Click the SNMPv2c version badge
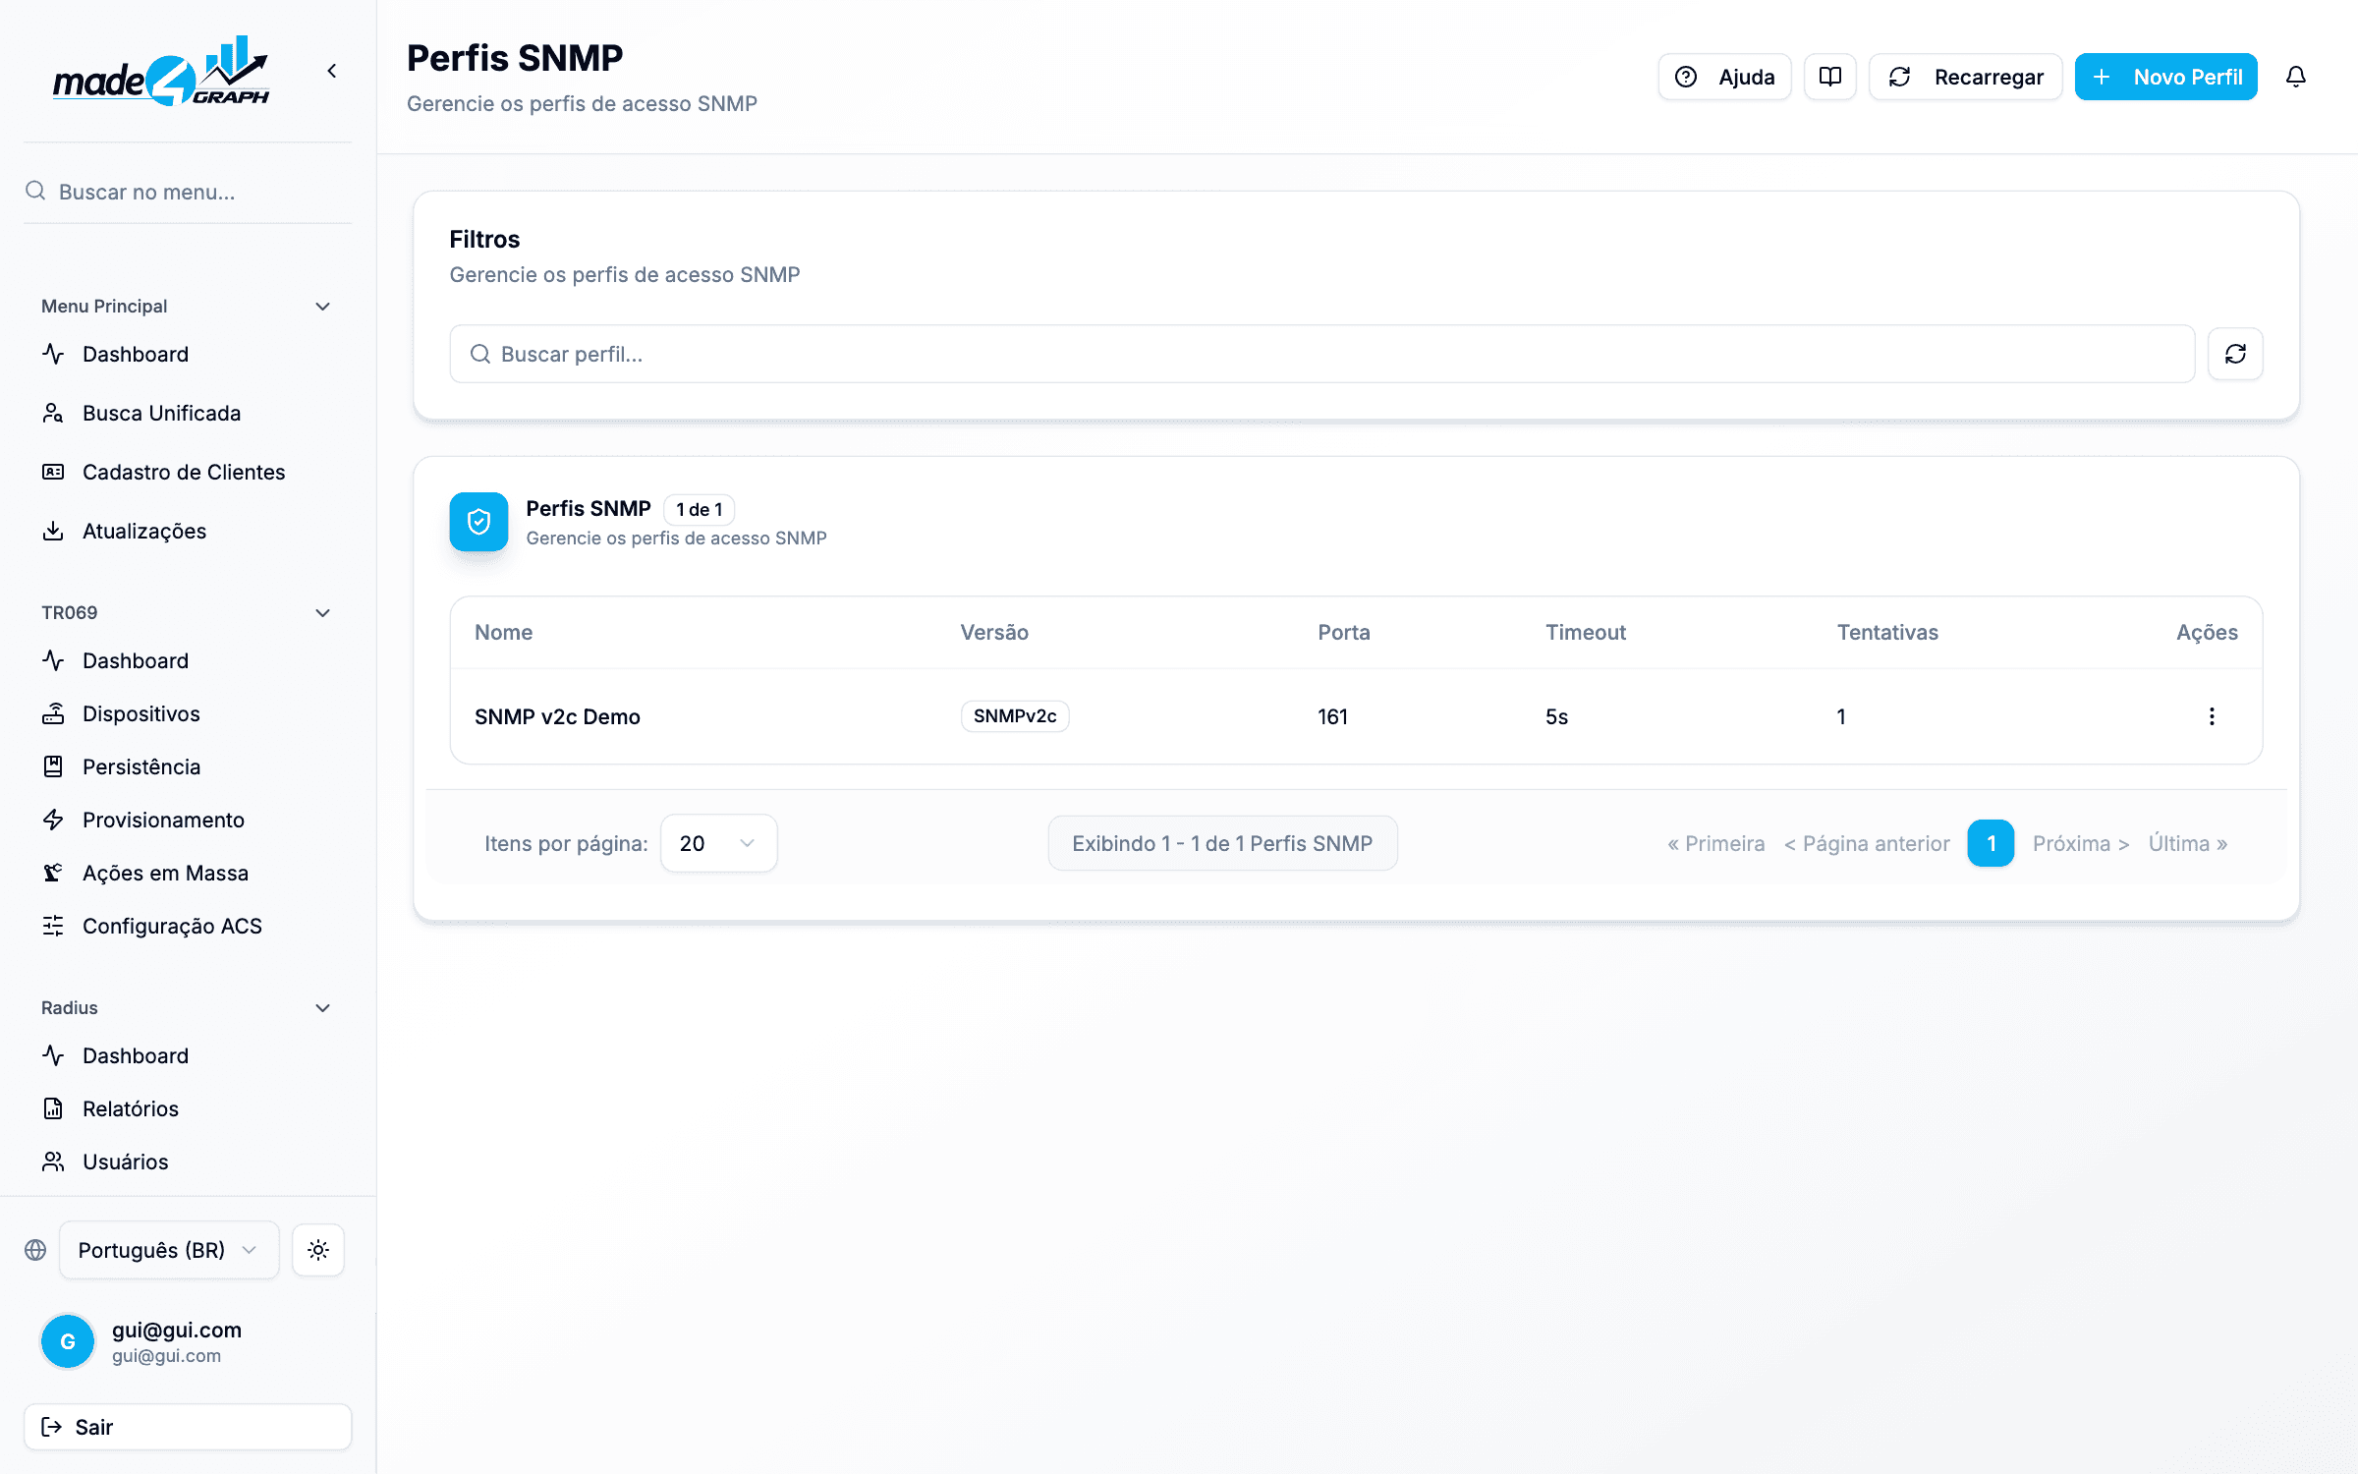This screenshot has width=2358, height=1474. pos(1015,716)
